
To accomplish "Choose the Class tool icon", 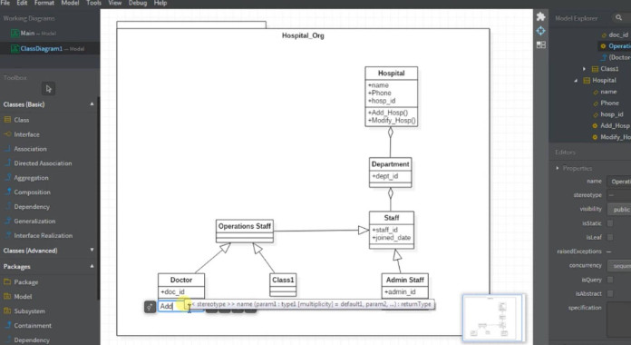I will 7,120.
